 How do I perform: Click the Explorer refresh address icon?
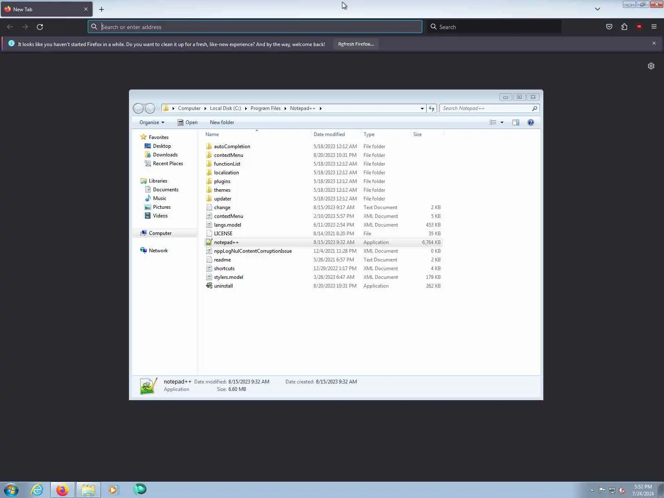[x=432, y=108]
